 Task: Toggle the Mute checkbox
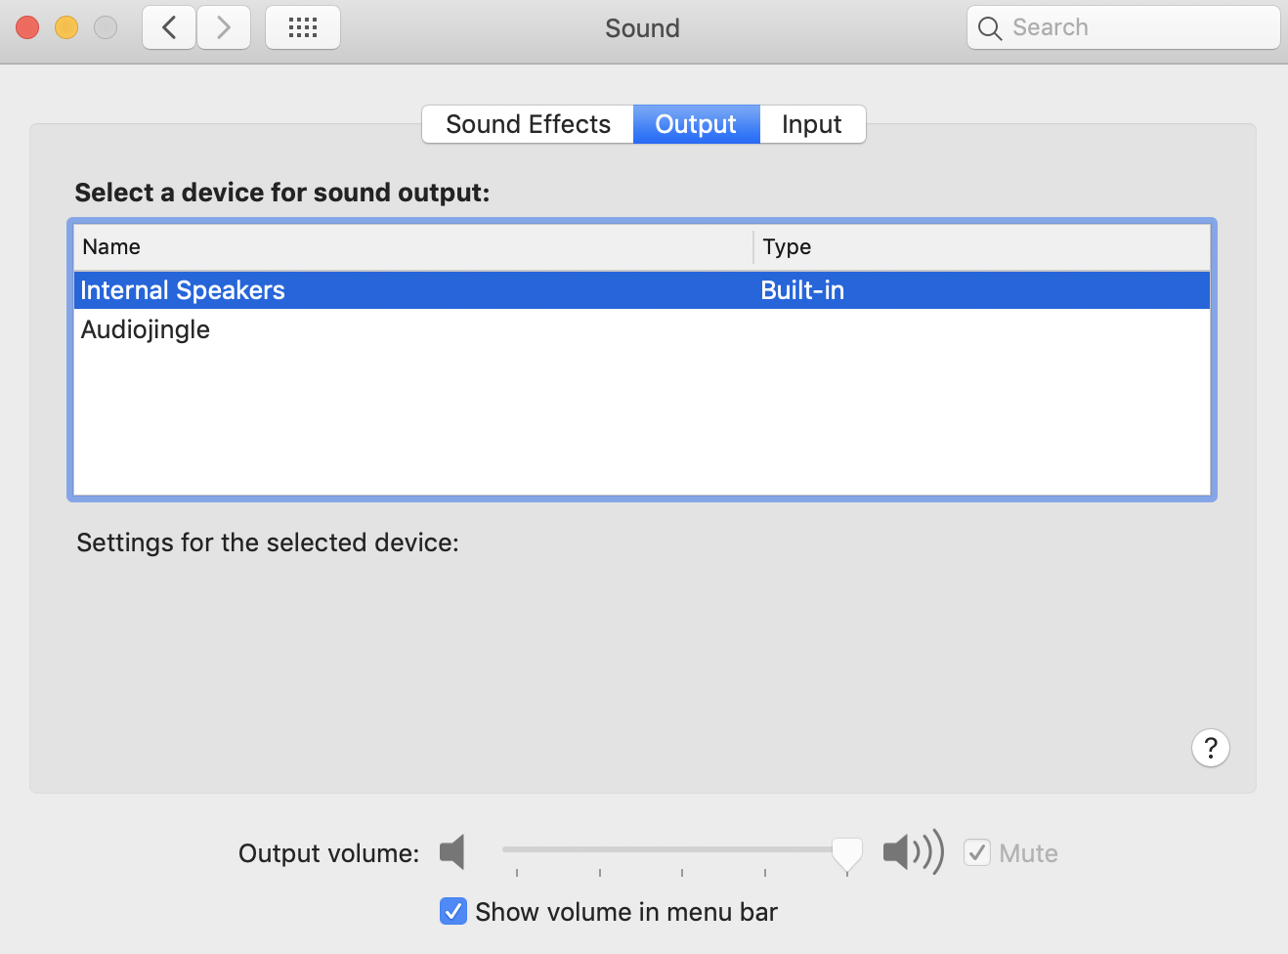click(x=977, y=852)
